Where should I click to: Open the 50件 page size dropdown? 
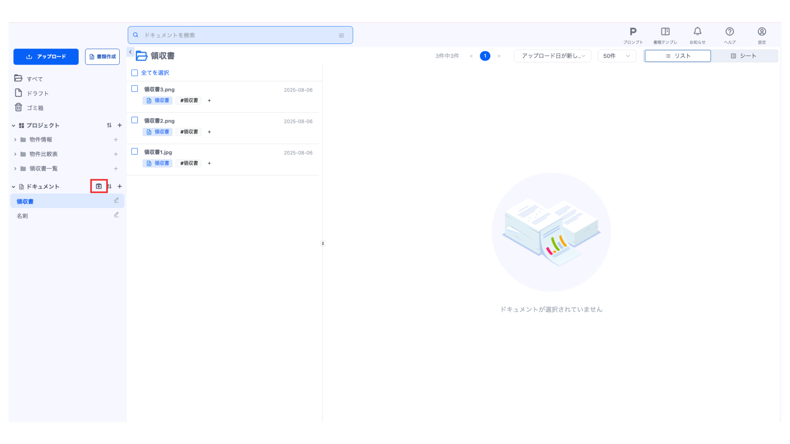pyautogui.click(x=616, y=56)
